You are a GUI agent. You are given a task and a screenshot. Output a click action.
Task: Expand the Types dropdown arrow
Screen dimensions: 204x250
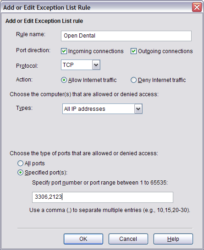pyautogui.click(x=138, y=109)
